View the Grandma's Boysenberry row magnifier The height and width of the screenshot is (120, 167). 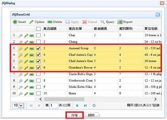tap(20, 68)
